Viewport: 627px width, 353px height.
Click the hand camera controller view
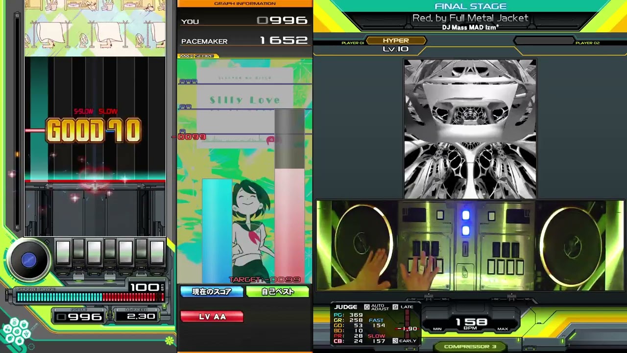coord(470,245)
